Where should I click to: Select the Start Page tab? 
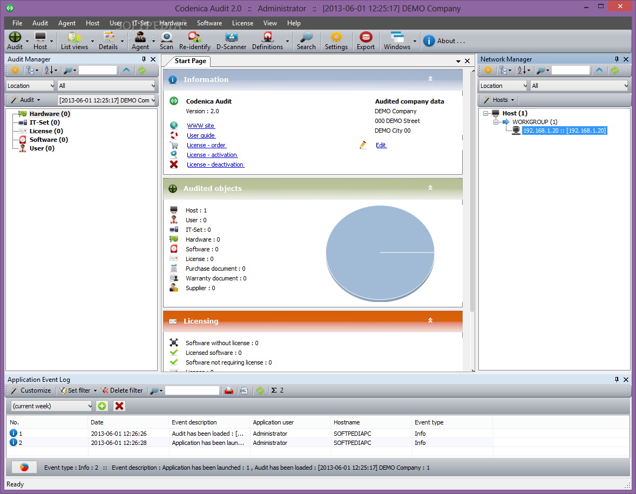click(x=190, y=61)
